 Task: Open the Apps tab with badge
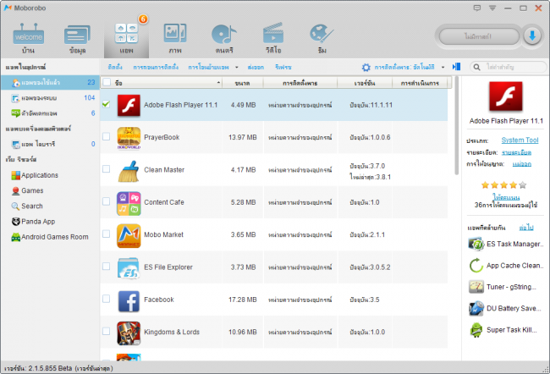126,38
